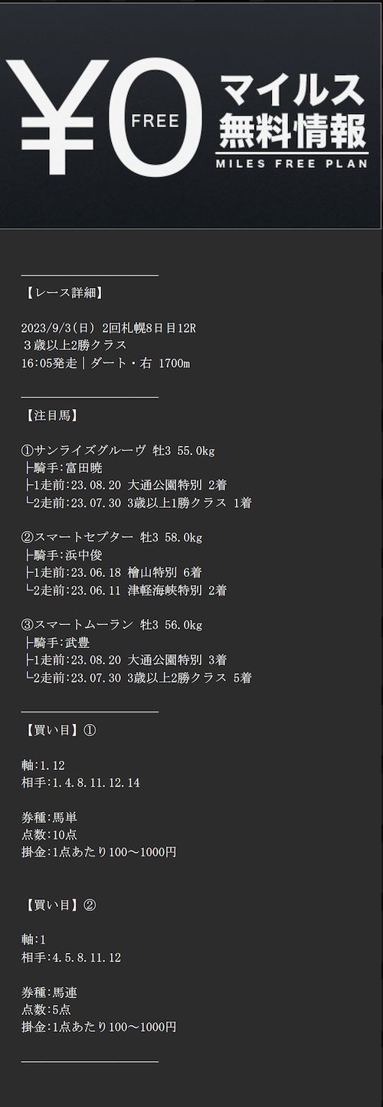Image resolution: width=383 pixels, height=1107 pixels.
Task: Click the FREE circle graphic
Action: point(155,120)
